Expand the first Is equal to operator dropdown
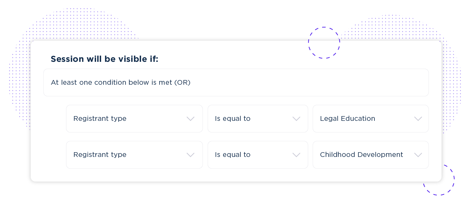The height and width of the screenshot is (204, 472). pos(258,119)
